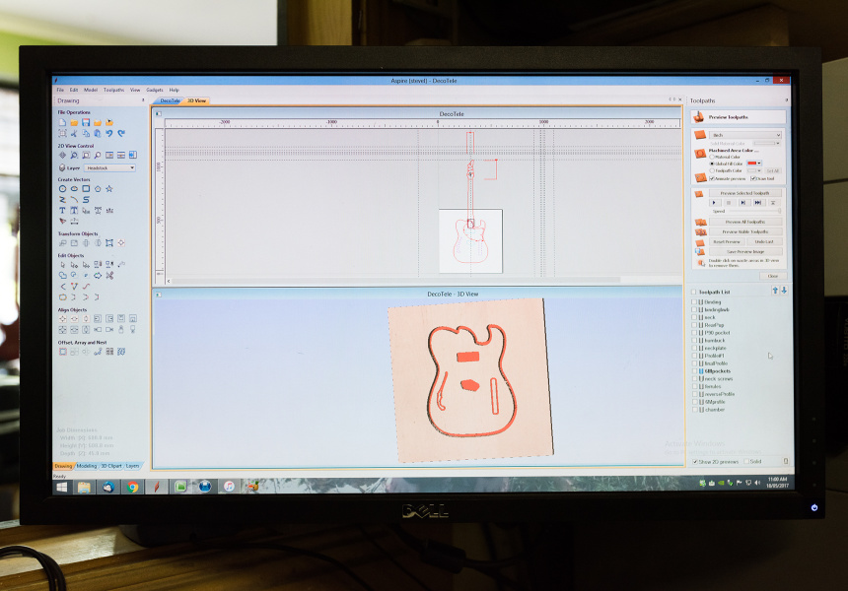Click the Undo arrow icon

(109, 133)
